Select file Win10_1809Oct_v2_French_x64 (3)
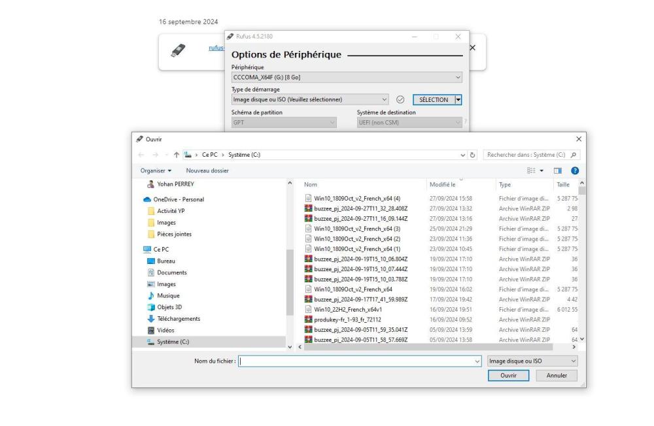The height and width of the screenshot is (426, 654). coord(357,229)
